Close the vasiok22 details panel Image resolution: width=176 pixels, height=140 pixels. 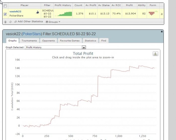(x=162, y=32)
